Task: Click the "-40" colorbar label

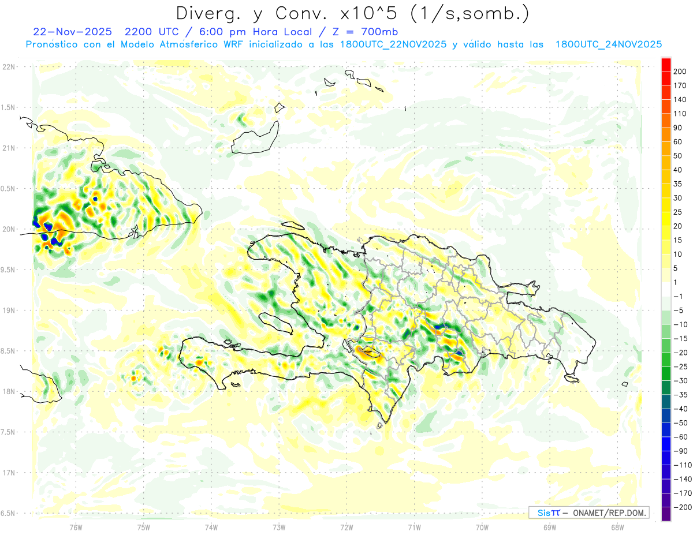Action: (x=681, y=409)
